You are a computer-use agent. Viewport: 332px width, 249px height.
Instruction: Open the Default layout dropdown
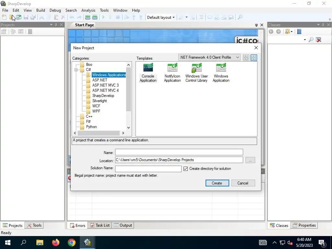(x=161, y=18)
